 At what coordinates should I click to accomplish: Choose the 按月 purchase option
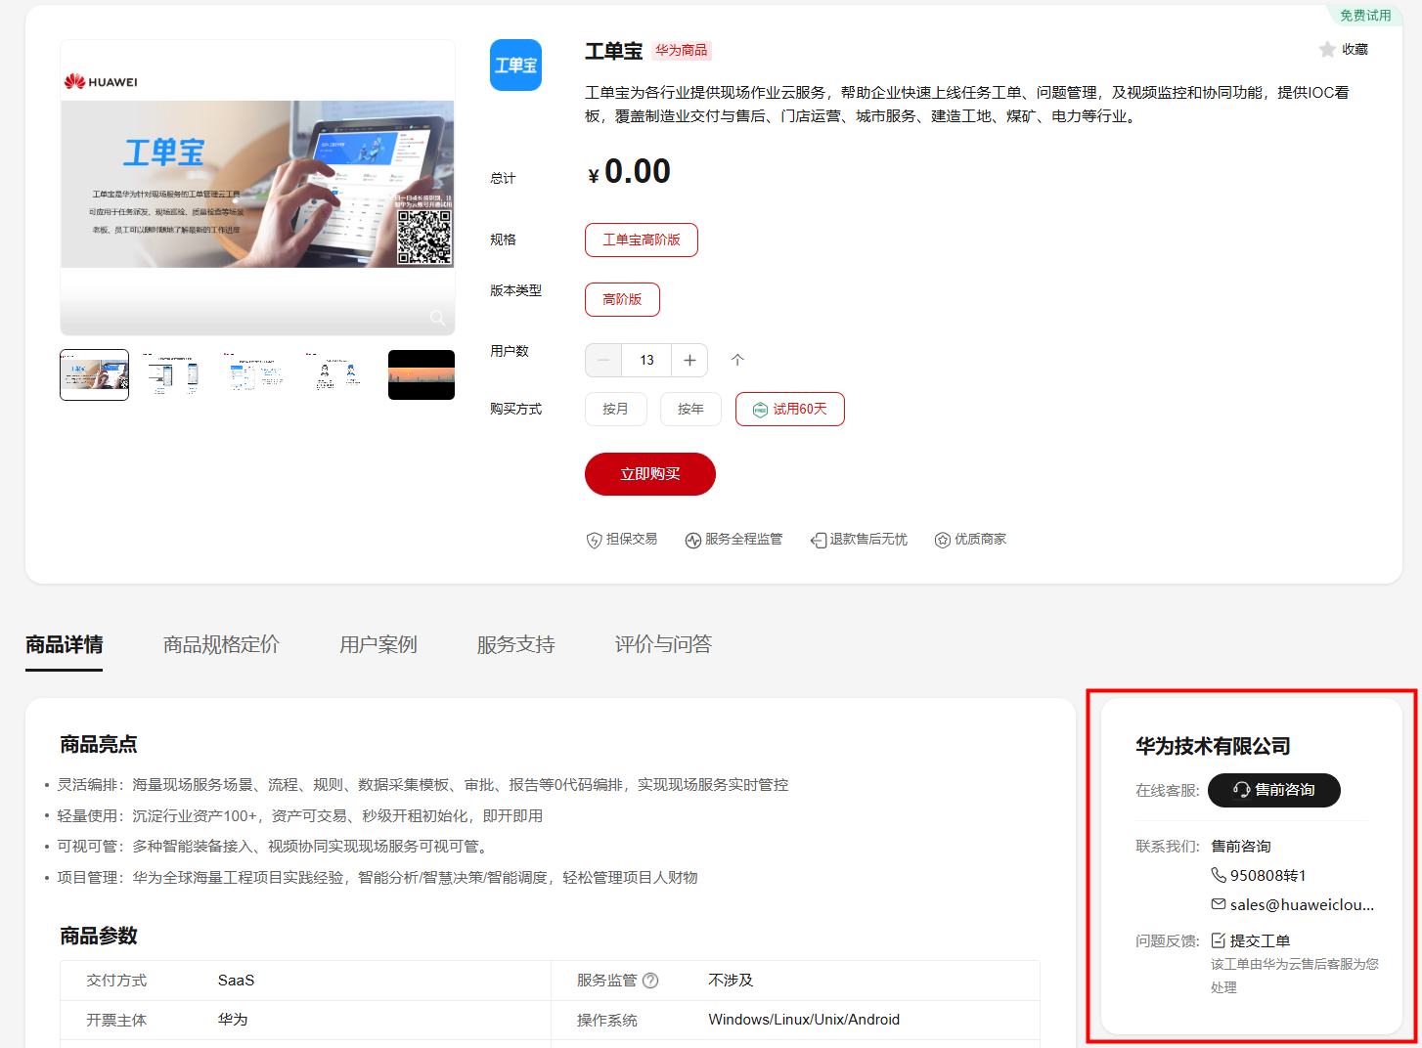coord(616,409)
